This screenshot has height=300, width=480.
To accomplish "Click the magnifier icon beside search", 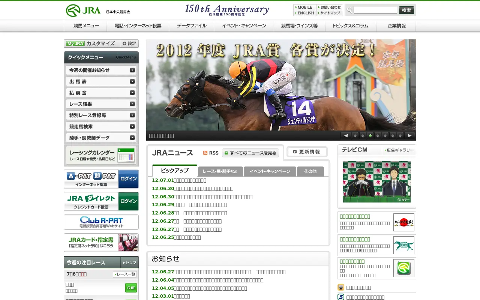I will (349, 10).
